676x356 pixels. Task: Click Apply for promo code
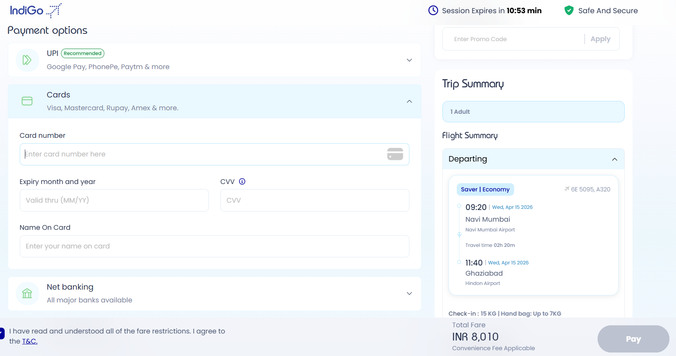(600, 39)
